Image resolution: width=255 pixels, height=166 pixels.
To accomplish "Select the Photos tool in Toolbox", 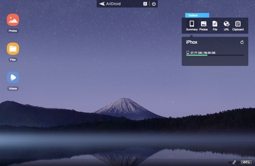I will tap(203, 26).
